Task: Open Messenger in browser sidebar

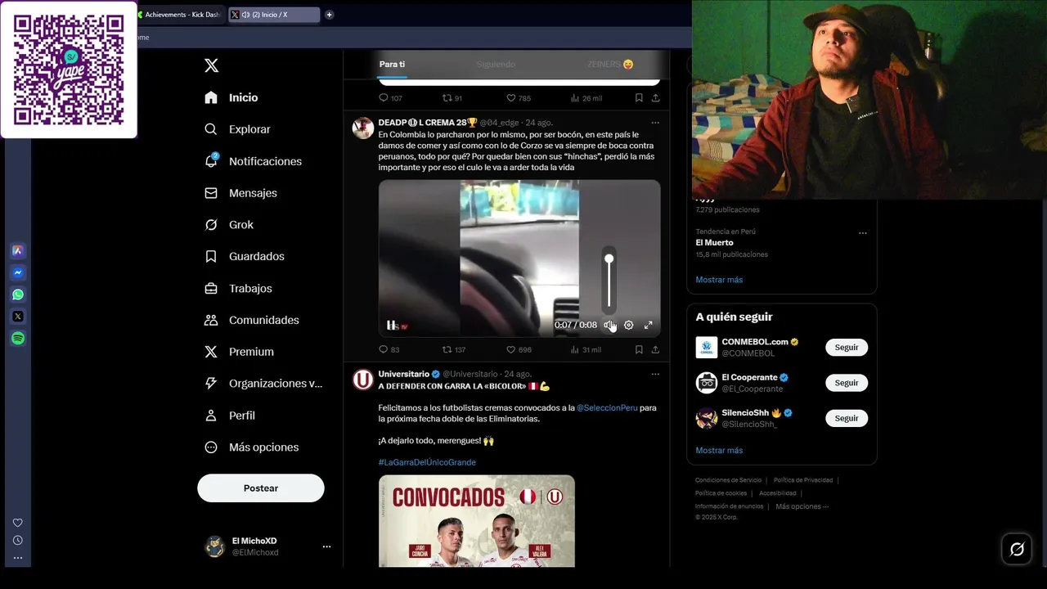Action: (x=18, y=272)
